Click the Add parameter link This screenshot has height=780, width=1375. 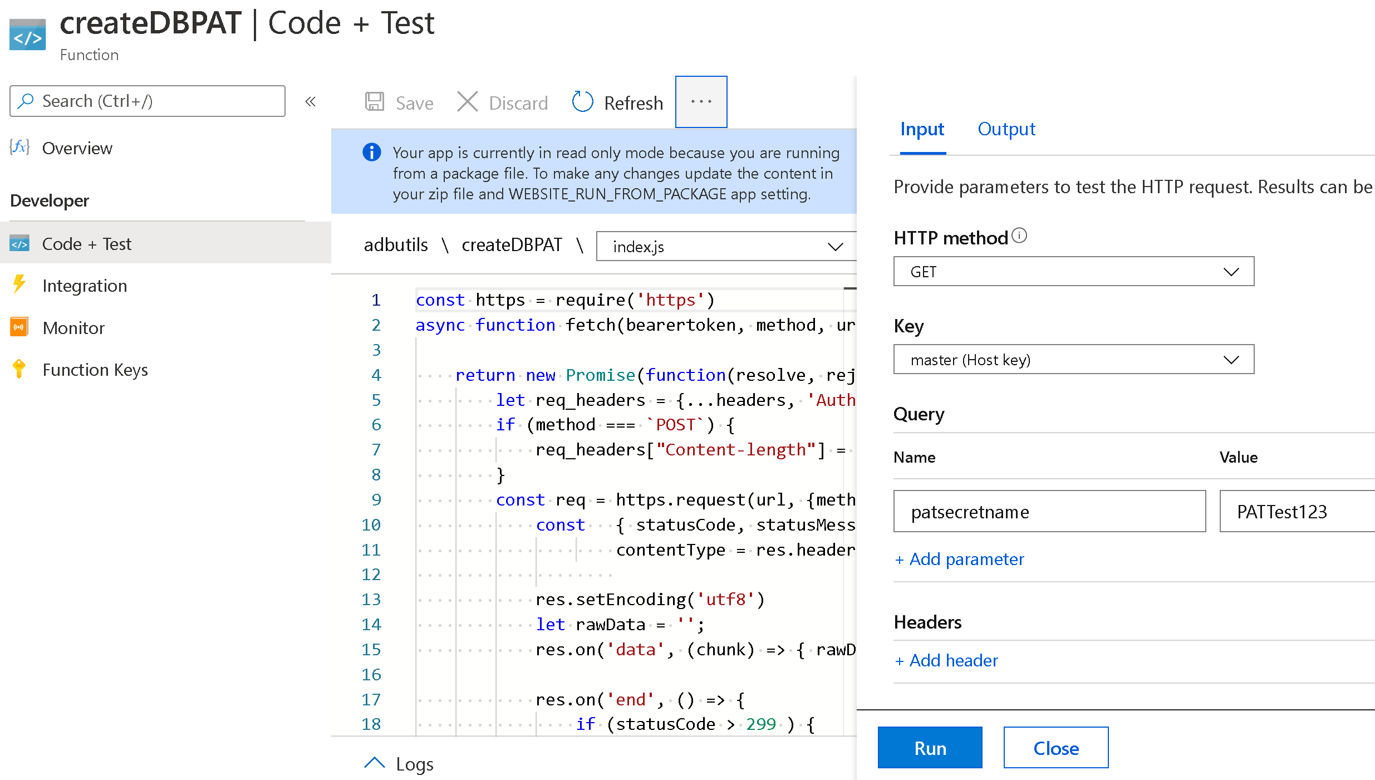click(959, 559)
